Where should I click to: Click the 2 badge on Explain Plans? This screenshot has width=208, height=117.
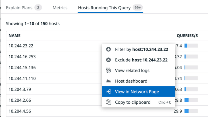click(x=38, y=8)
